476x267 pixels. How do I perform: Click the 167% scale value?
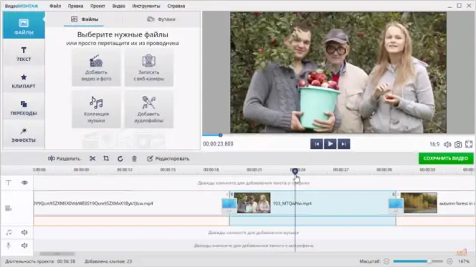464,261
